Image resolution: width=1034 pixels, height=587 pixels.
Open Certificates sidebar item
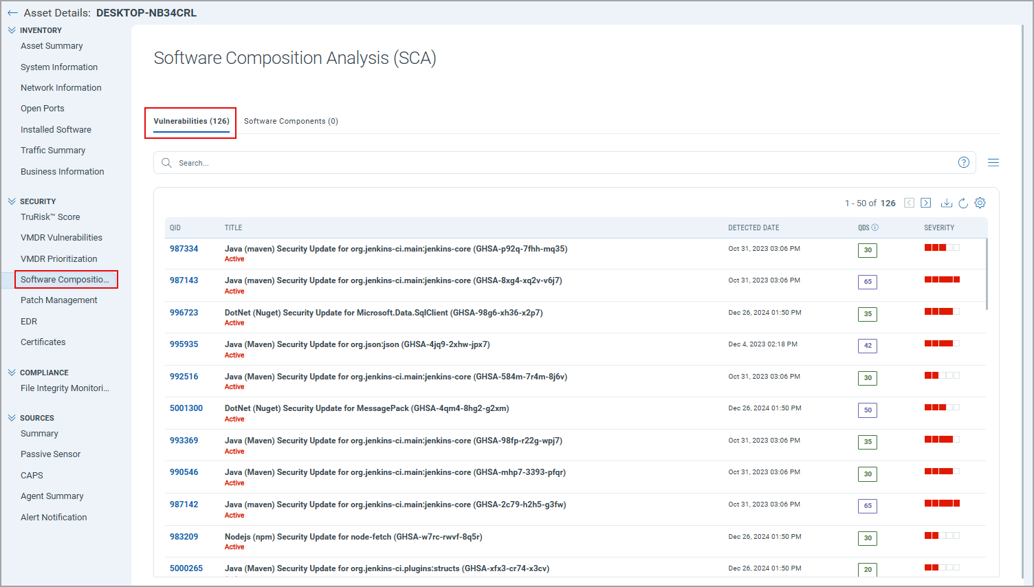43,342
